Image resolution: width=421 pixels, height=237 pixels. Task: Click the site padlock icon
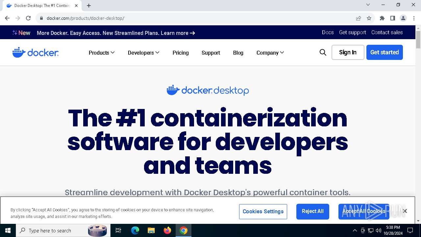tap(41, 18)
